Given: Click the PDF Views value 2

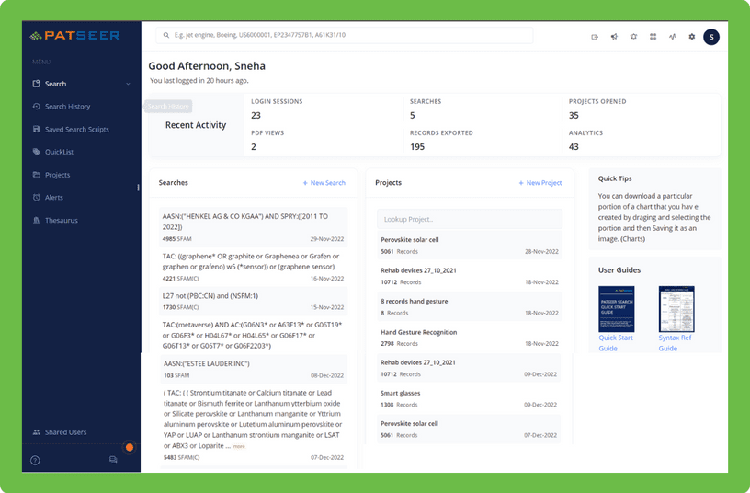Looking at the screenshot, I should pyautogui.click(x=254, y=147).
